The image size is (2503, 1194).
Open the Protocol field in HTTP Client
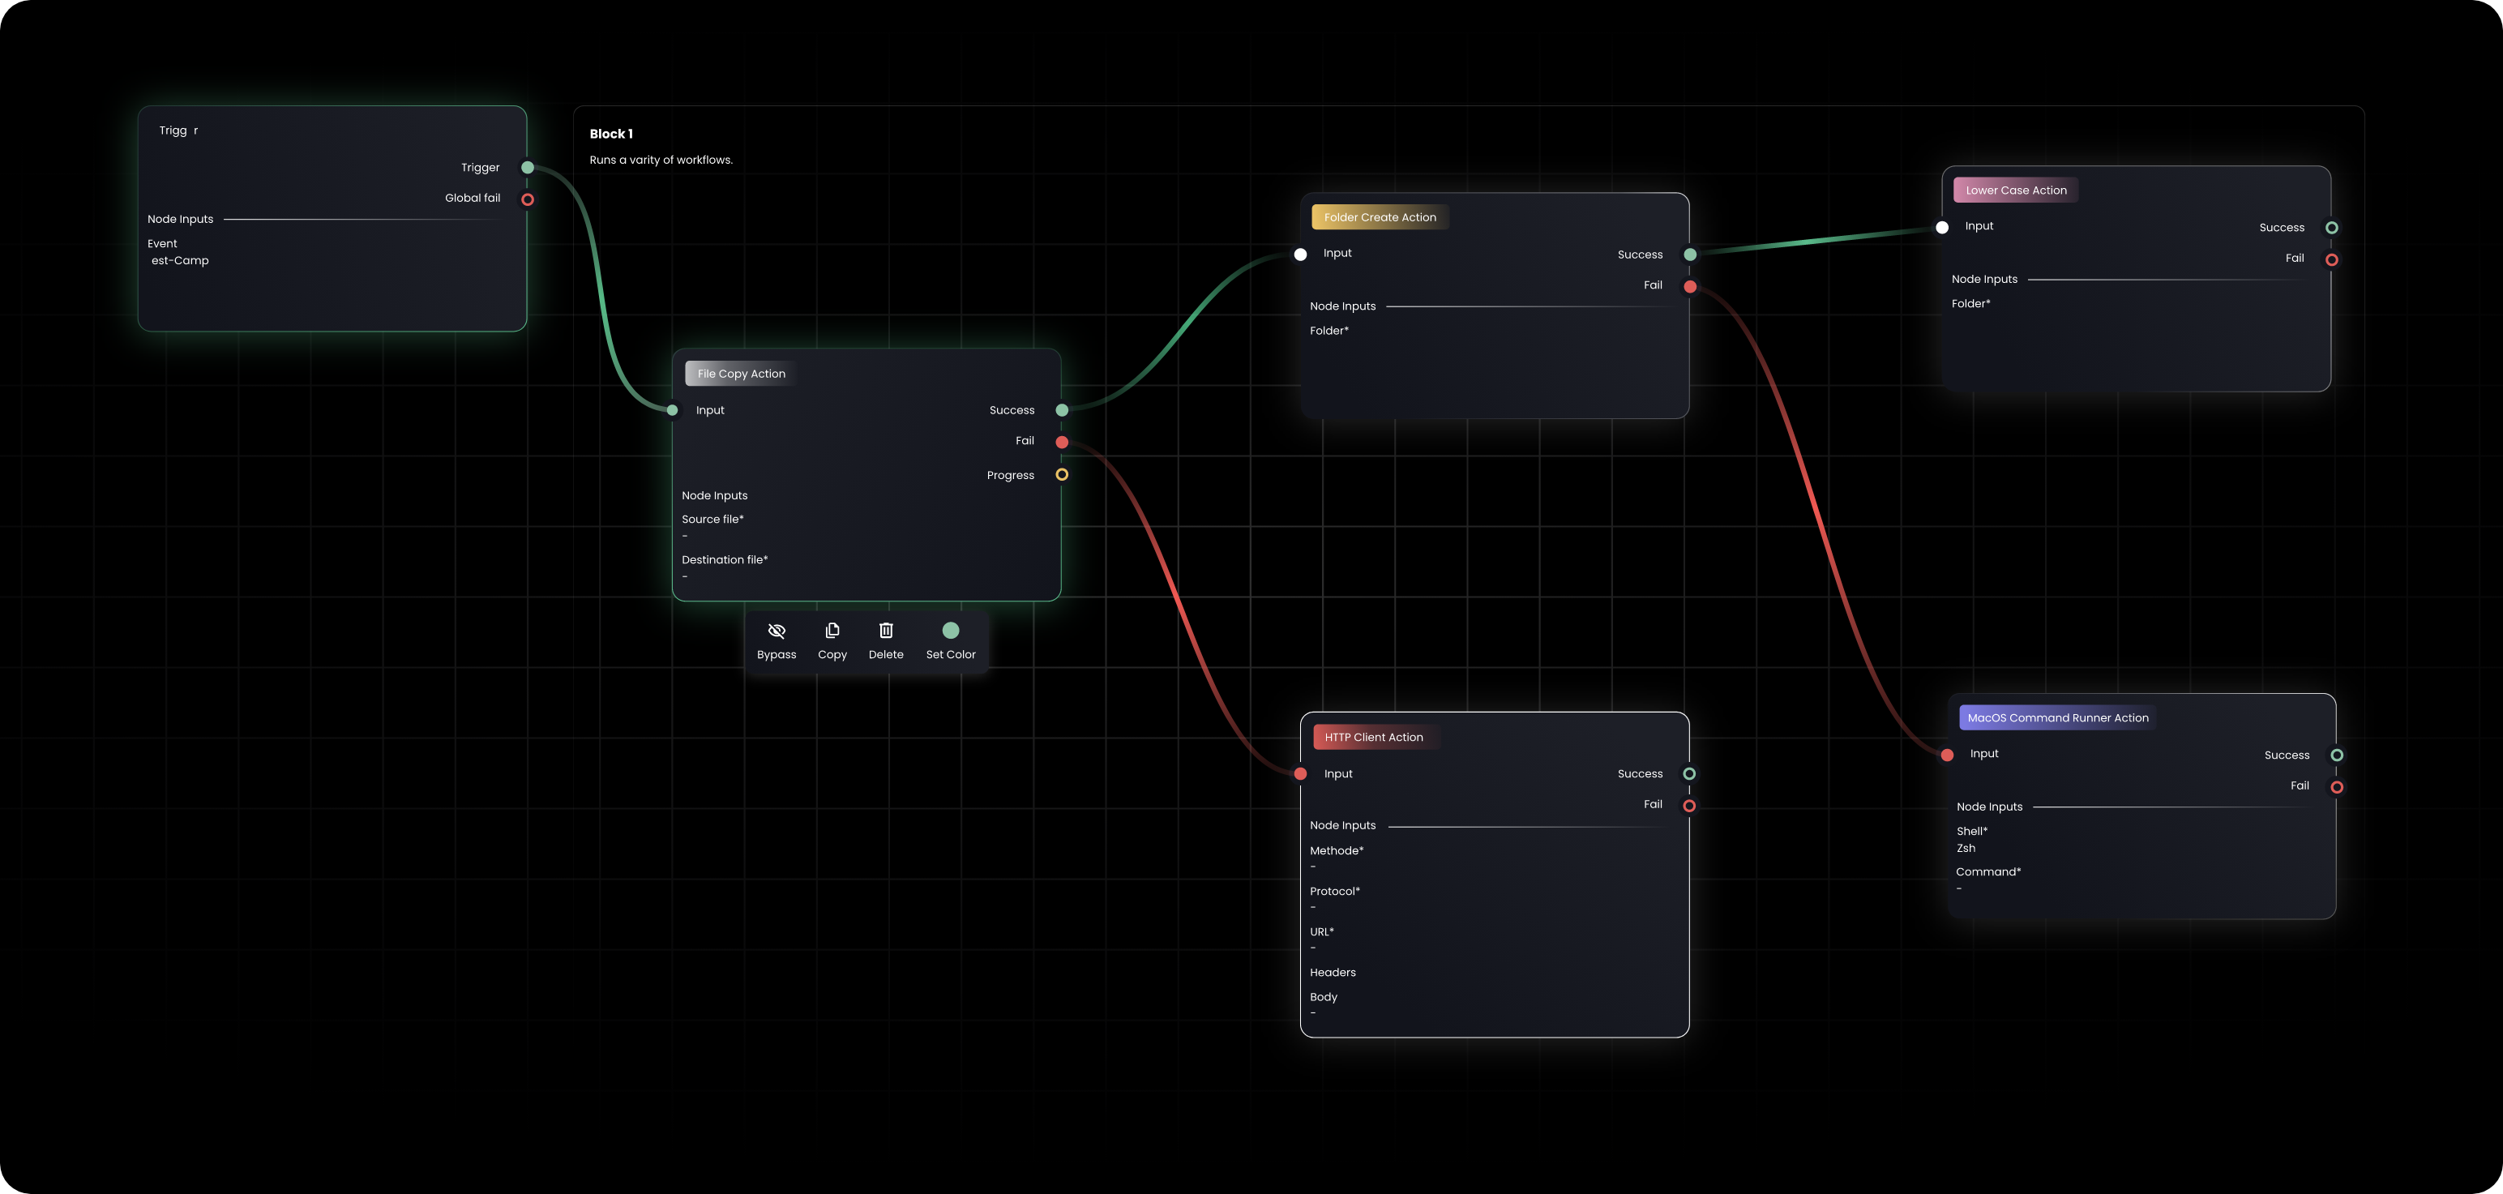click(1335, 900)
